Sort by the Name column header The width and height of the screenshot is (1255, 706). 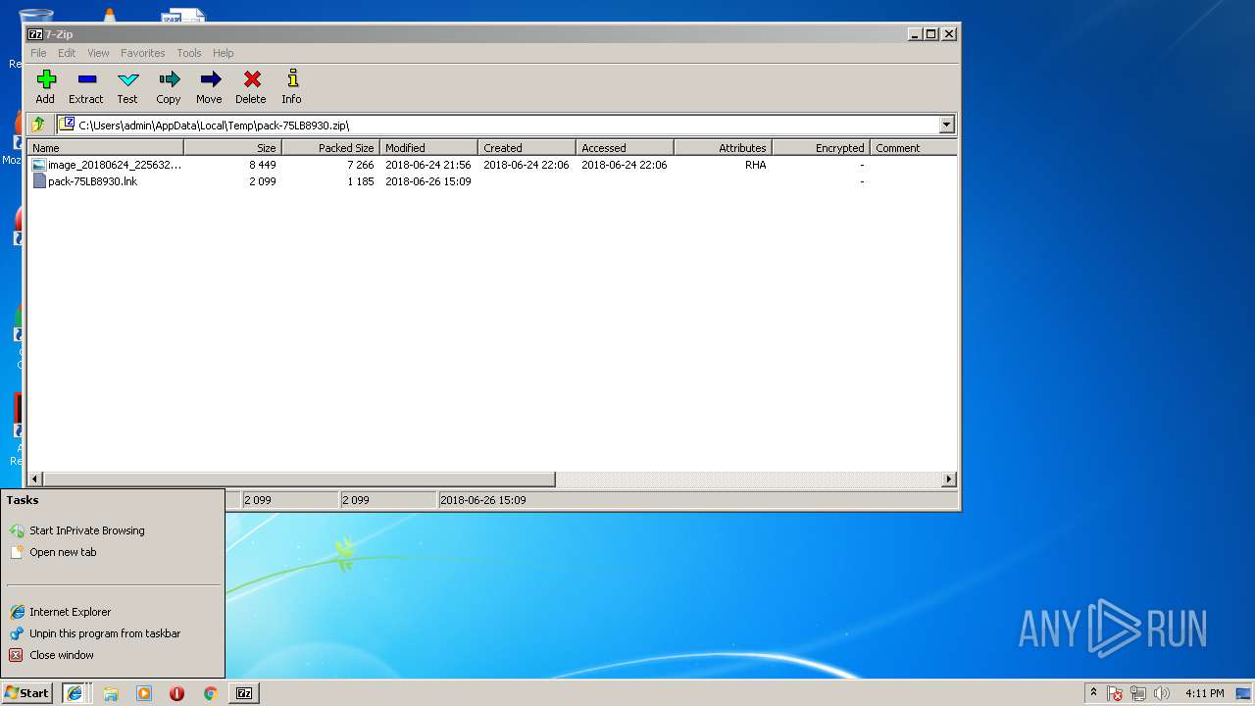(x=105, y=148)
